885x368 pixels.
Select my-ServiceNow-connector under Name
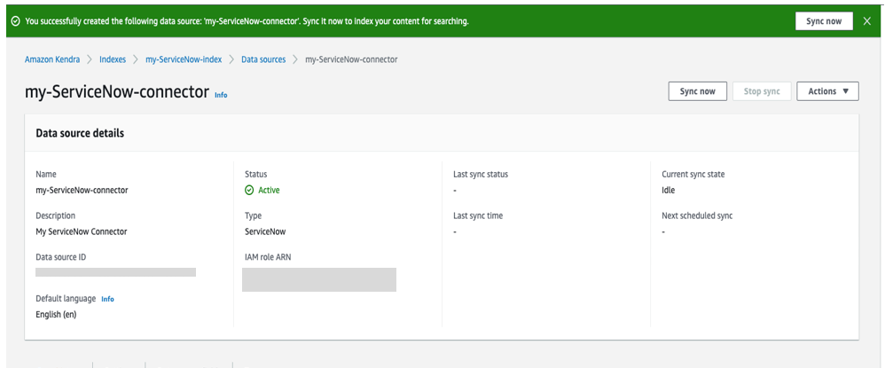coord(82,191)
